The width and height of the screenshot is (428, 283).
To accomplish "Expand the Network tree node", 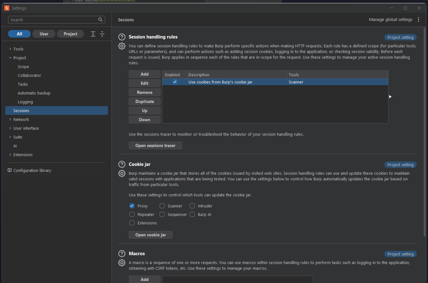I will click(10, 119).
